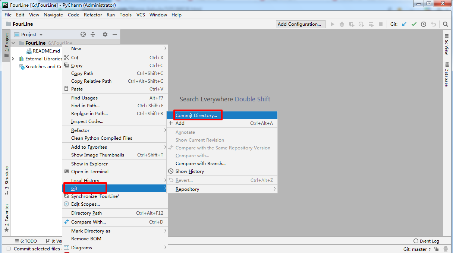Viewport: 453px width, 253px height.
Task: Choose Commit Directory in Git submenu
Action: 222,116
